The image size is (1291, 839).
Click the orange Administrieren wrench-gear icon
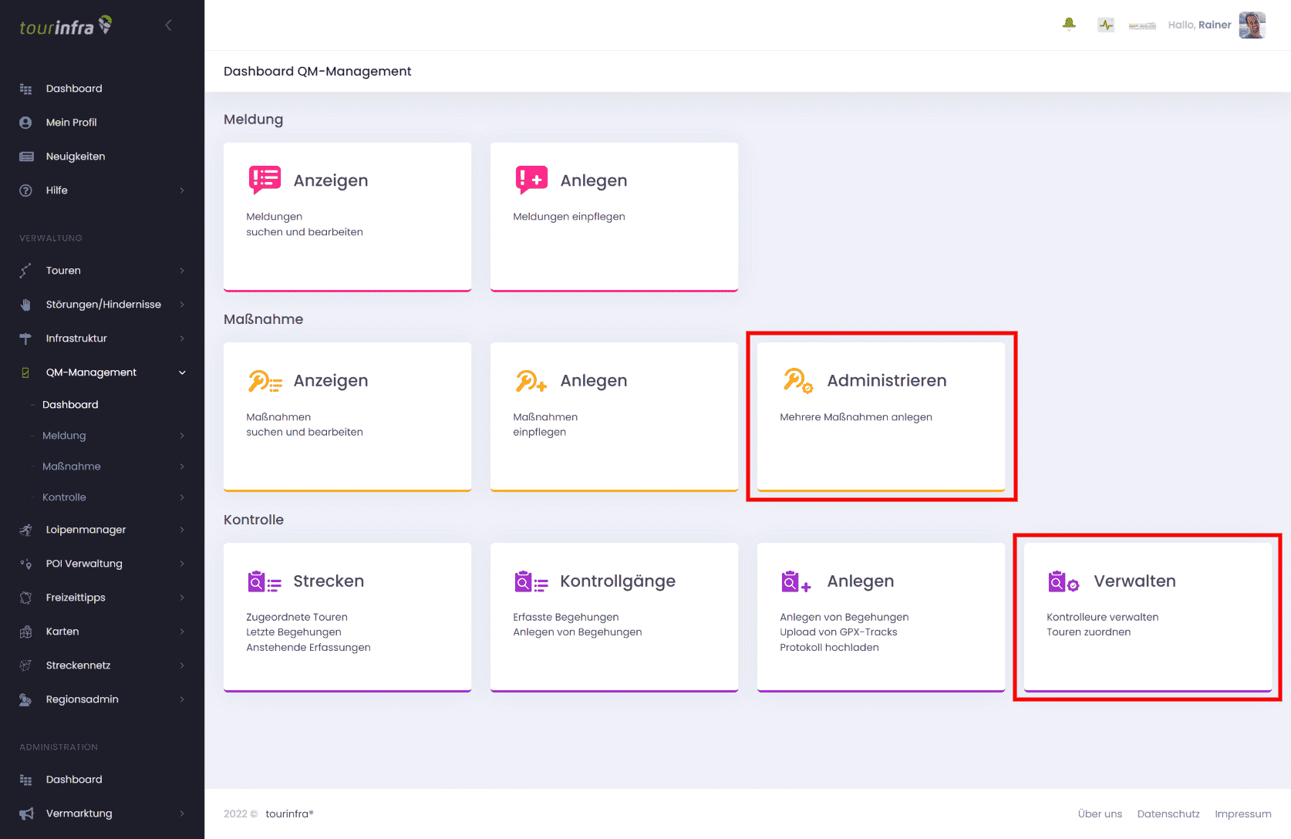[x=798, y=381]
